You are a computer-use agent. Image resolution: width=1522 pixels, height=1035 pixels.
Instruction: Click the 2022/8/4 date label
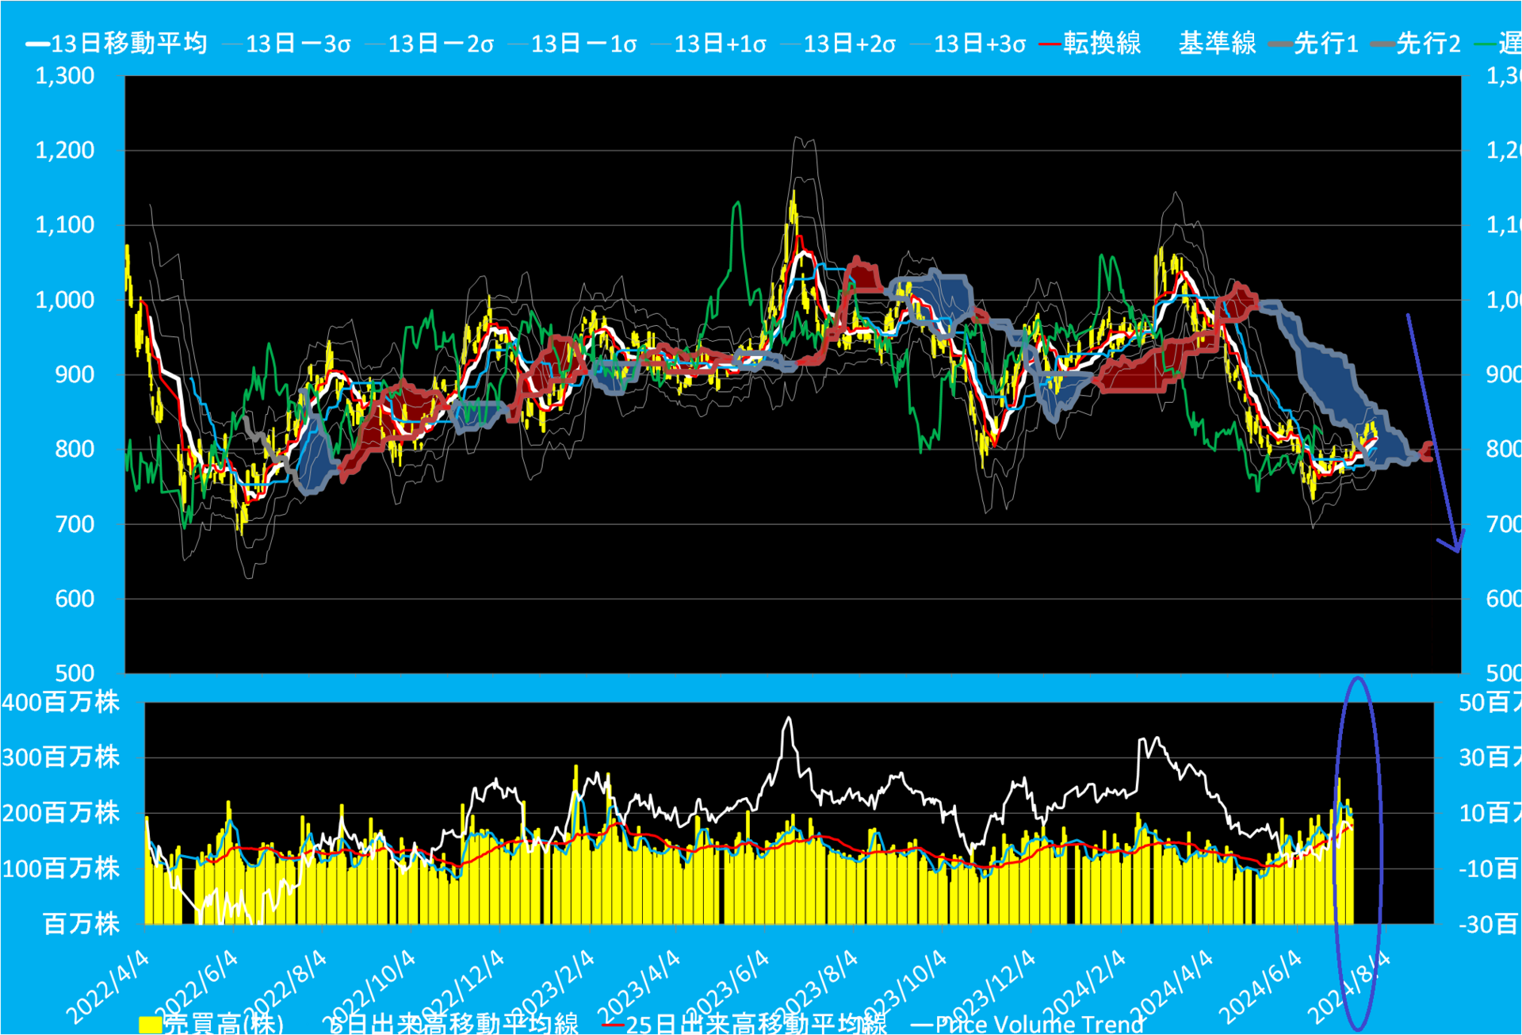[285, 987]
